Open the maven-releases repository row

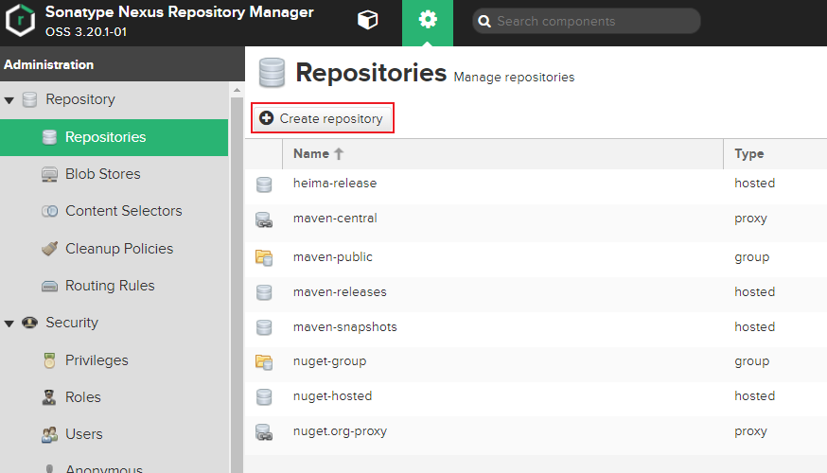536,292
